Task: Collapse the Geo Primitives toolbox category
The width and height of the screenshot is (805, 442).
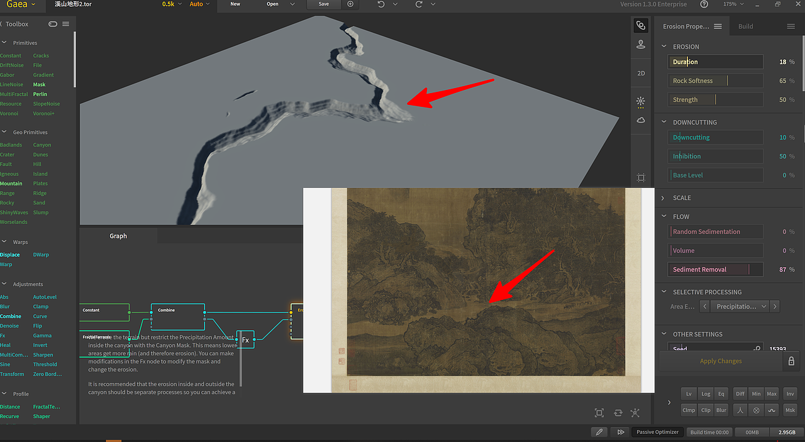Action: point(4,132)
